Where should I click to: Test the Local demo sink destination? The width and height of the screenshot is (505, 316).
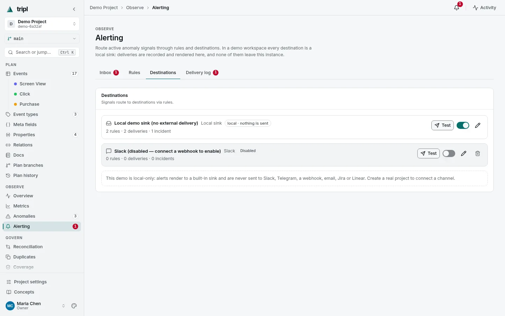click(x=443, y=125)
